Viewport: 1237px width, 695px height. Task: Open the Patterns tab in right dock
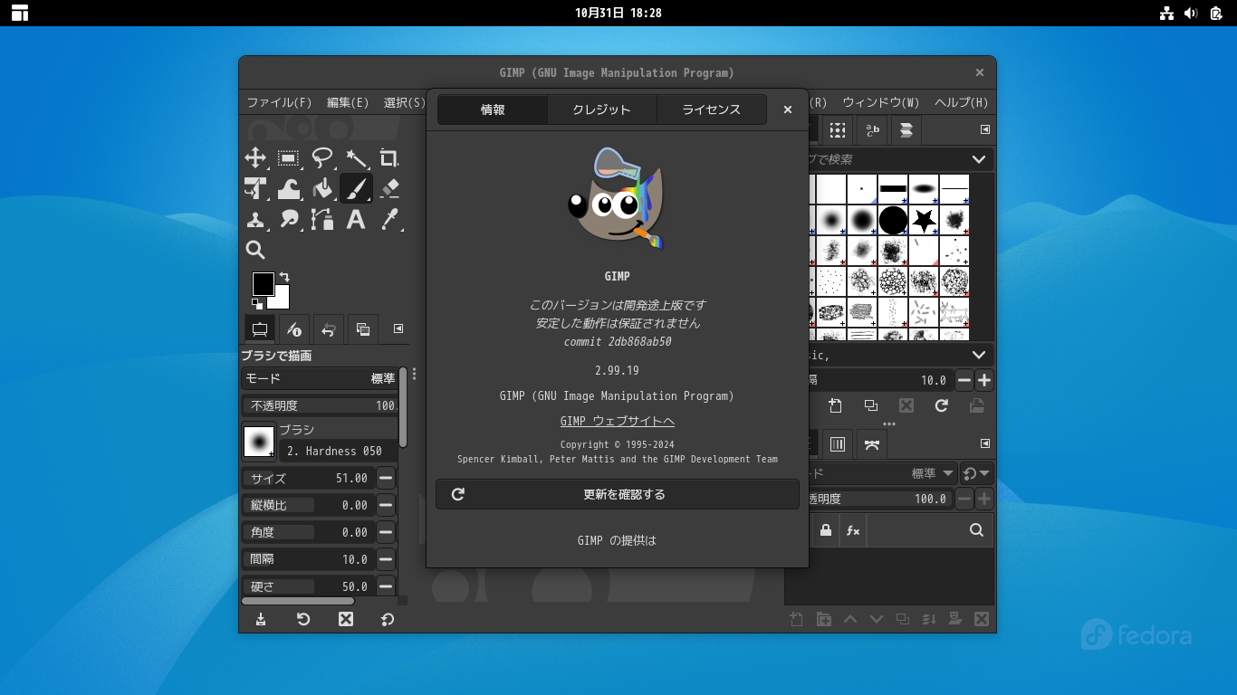838,130
